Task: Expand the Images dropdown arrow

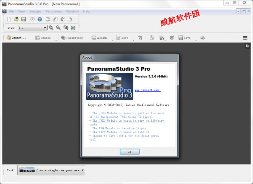Action: coord(56,40)
